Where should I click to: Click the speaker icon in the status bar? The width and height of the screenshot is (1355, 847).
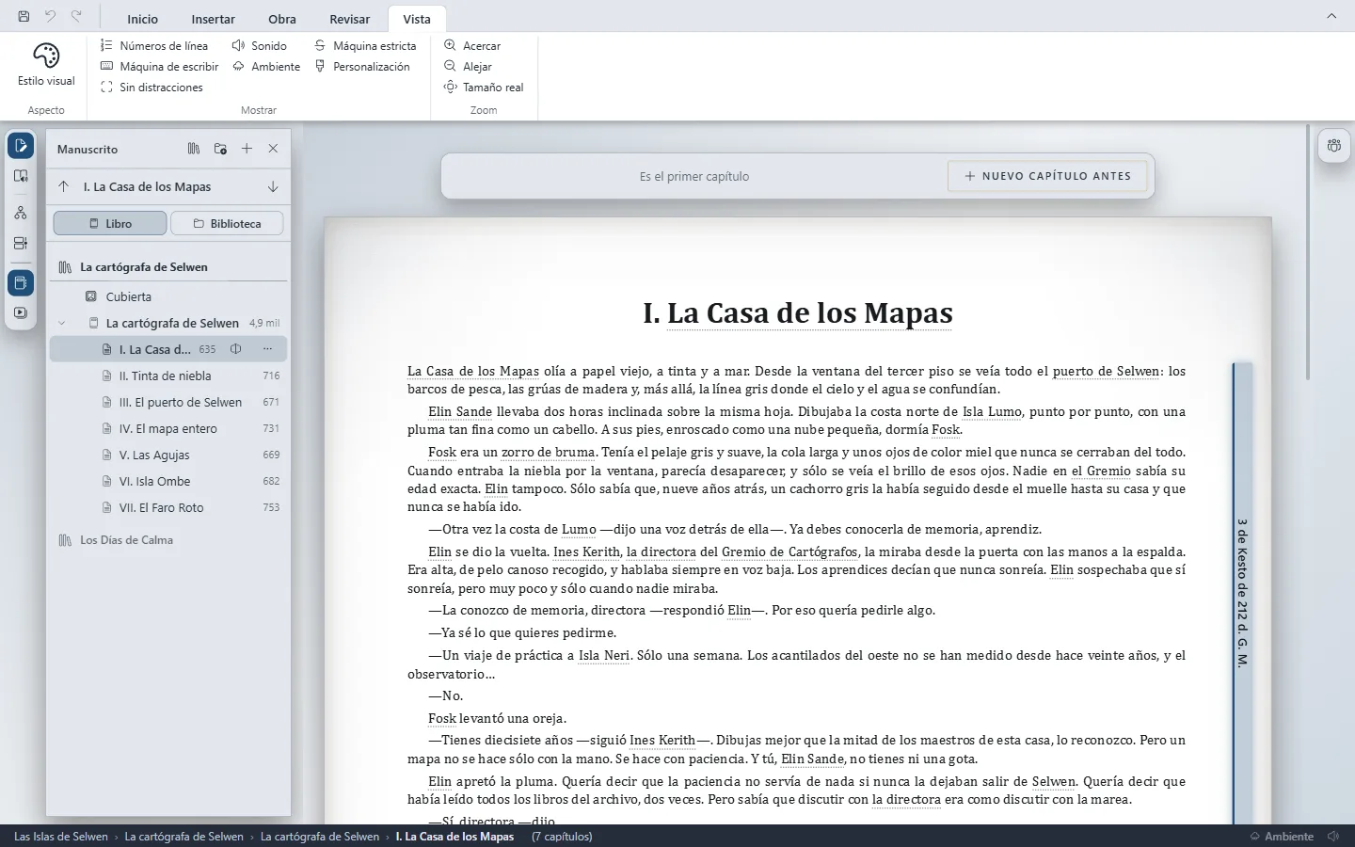1333,837
